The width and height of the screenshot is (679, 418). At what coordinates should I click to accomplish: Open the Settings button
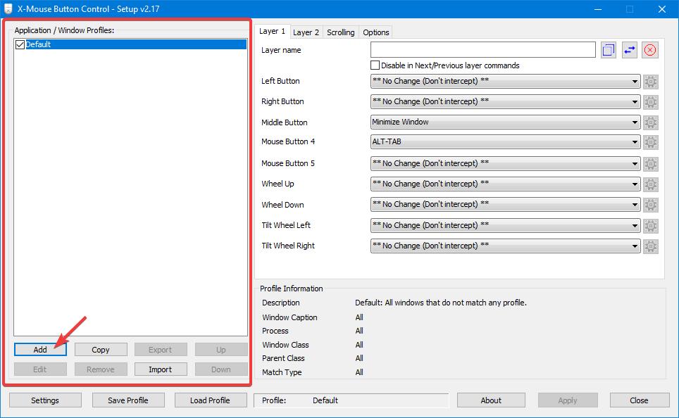coord(45,400)
